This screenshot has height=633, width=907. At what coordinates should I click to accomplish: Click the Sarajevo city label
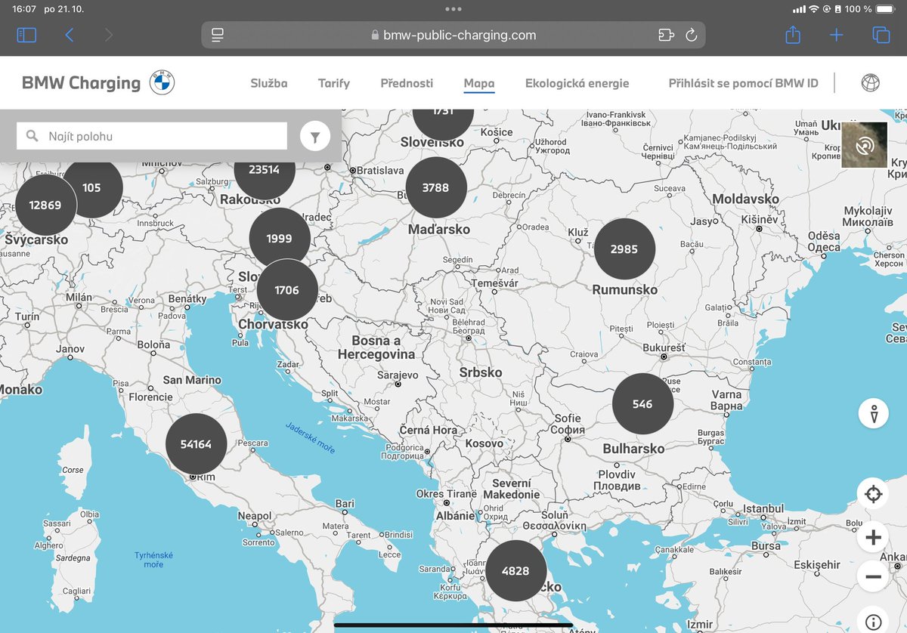[398, 375]
